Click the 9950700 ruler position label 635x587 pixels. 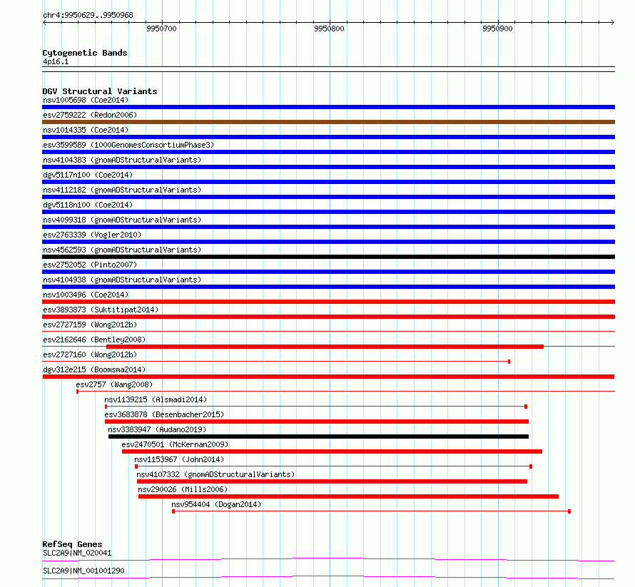pos(161,29)
